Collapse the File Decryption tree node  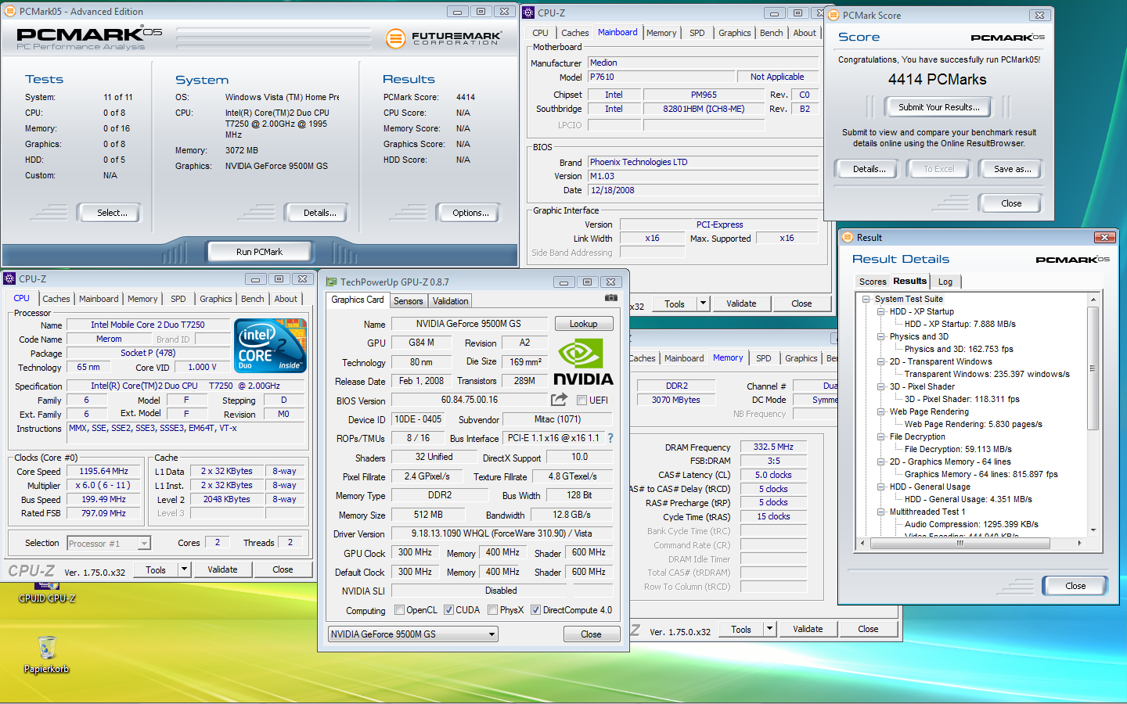click(x=881, y=436)
